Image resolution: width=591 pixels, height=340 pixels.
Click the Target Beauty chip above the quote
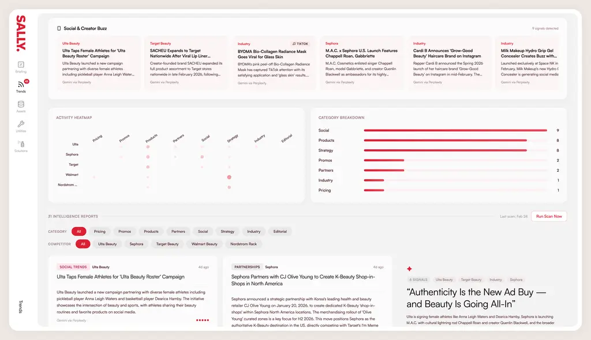click(471, 279)
